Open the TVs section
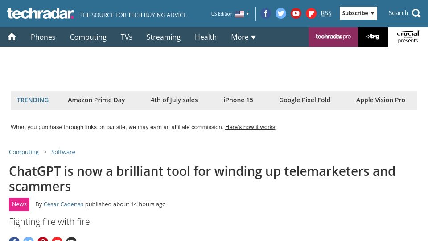 126,37
